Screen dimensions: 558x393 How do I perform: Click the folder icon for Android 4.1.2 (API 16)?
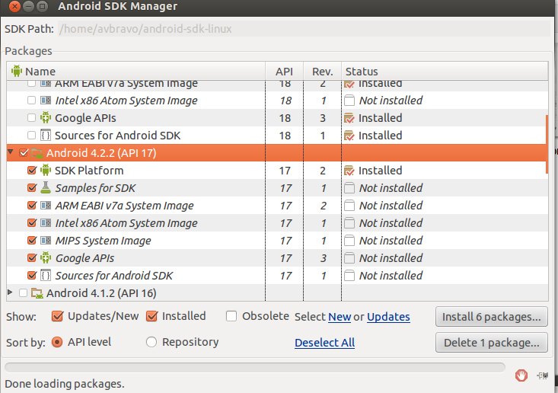pos(37,293)
